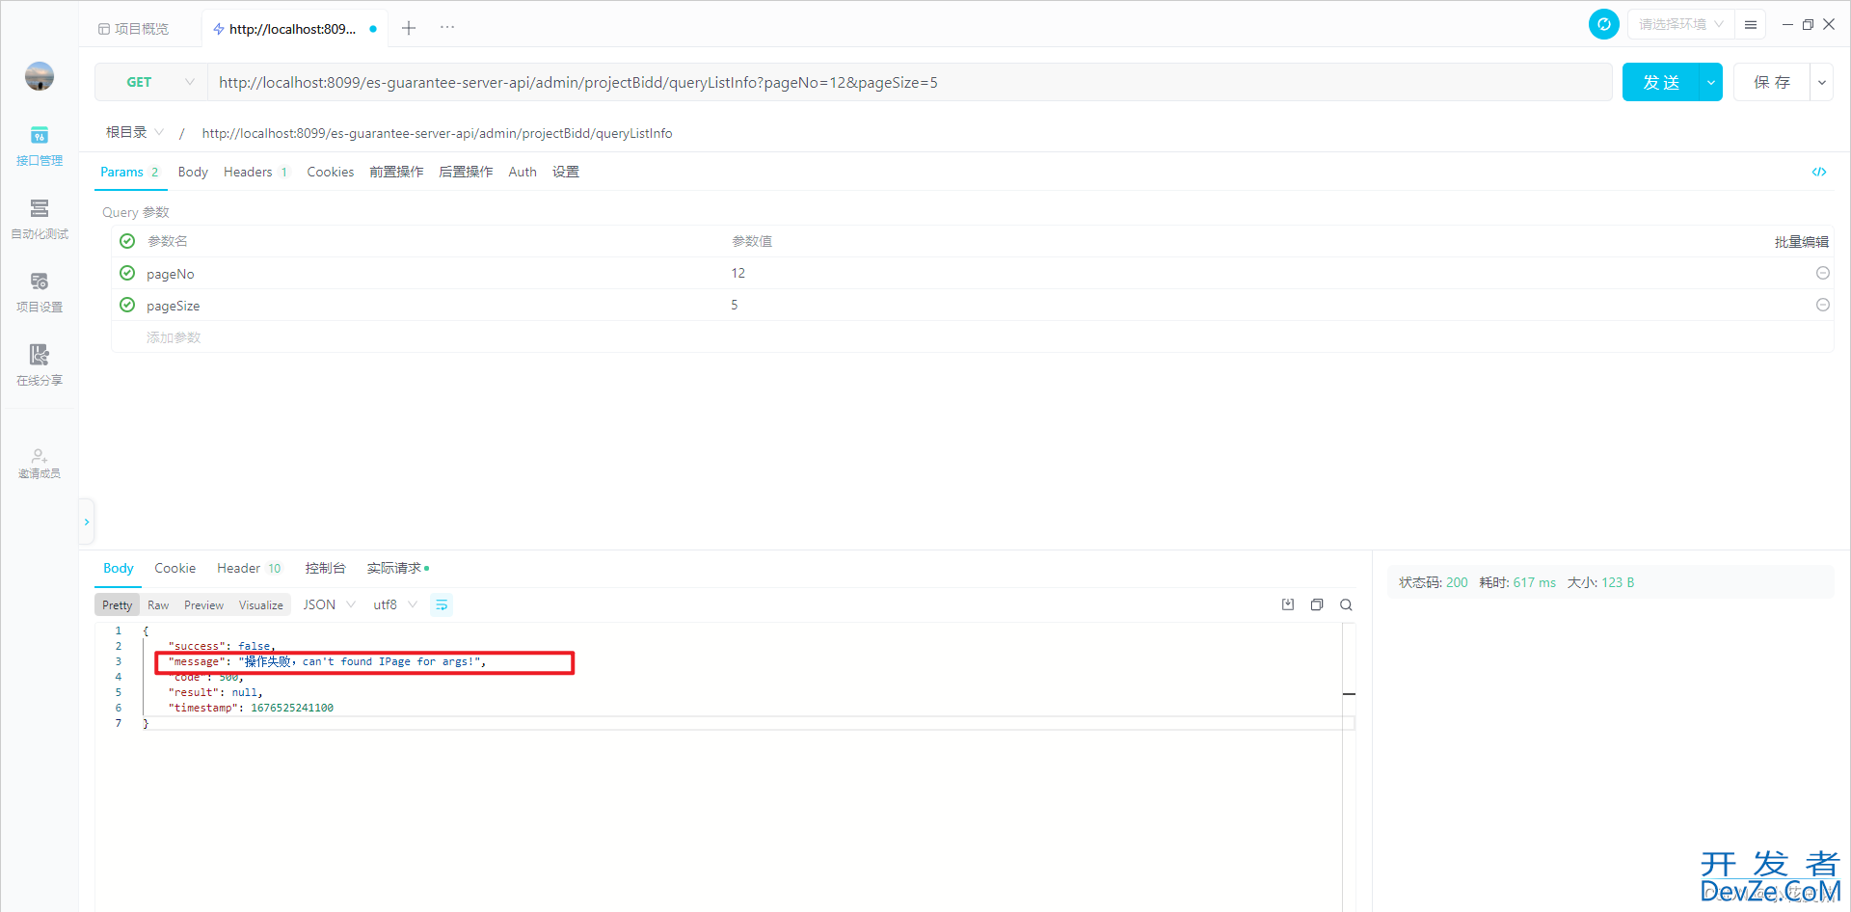Click the pageSize value 5 cell

735,305
